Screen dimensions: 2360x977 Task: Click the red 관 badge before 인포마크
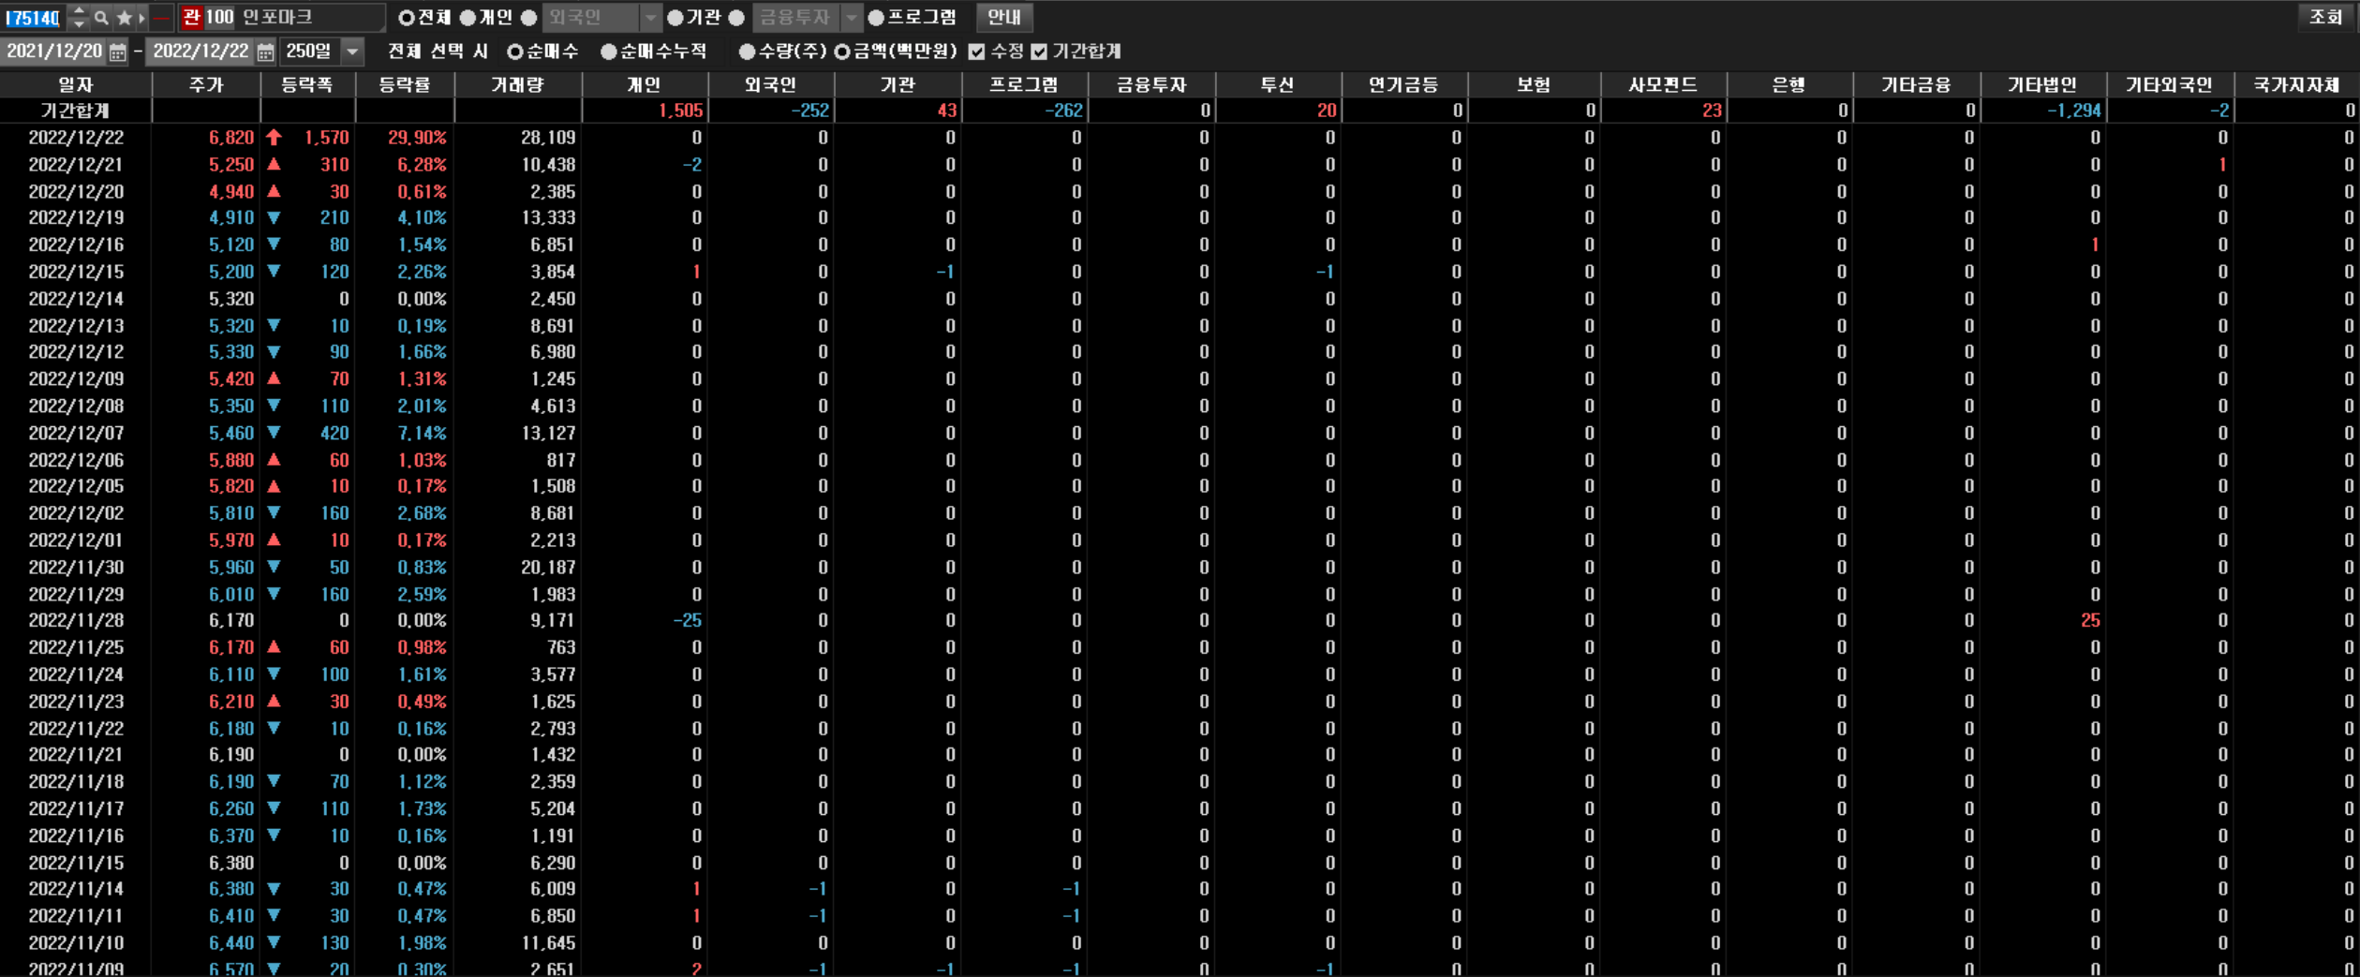(x=191, y=17)
